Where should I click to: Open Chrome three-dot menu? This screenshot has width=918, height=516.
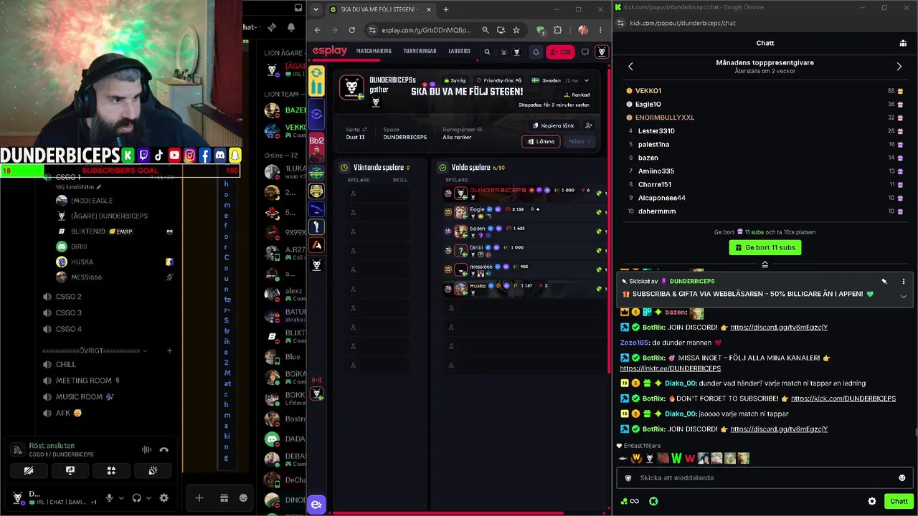[x=600, y=30]
